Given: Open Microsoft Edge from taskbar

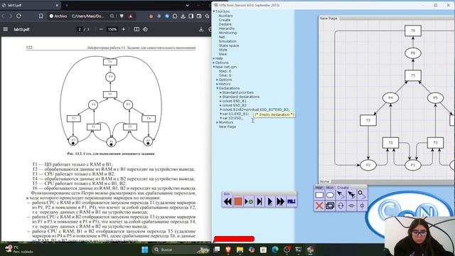Looking at the screenshot, I should (275, 250).
